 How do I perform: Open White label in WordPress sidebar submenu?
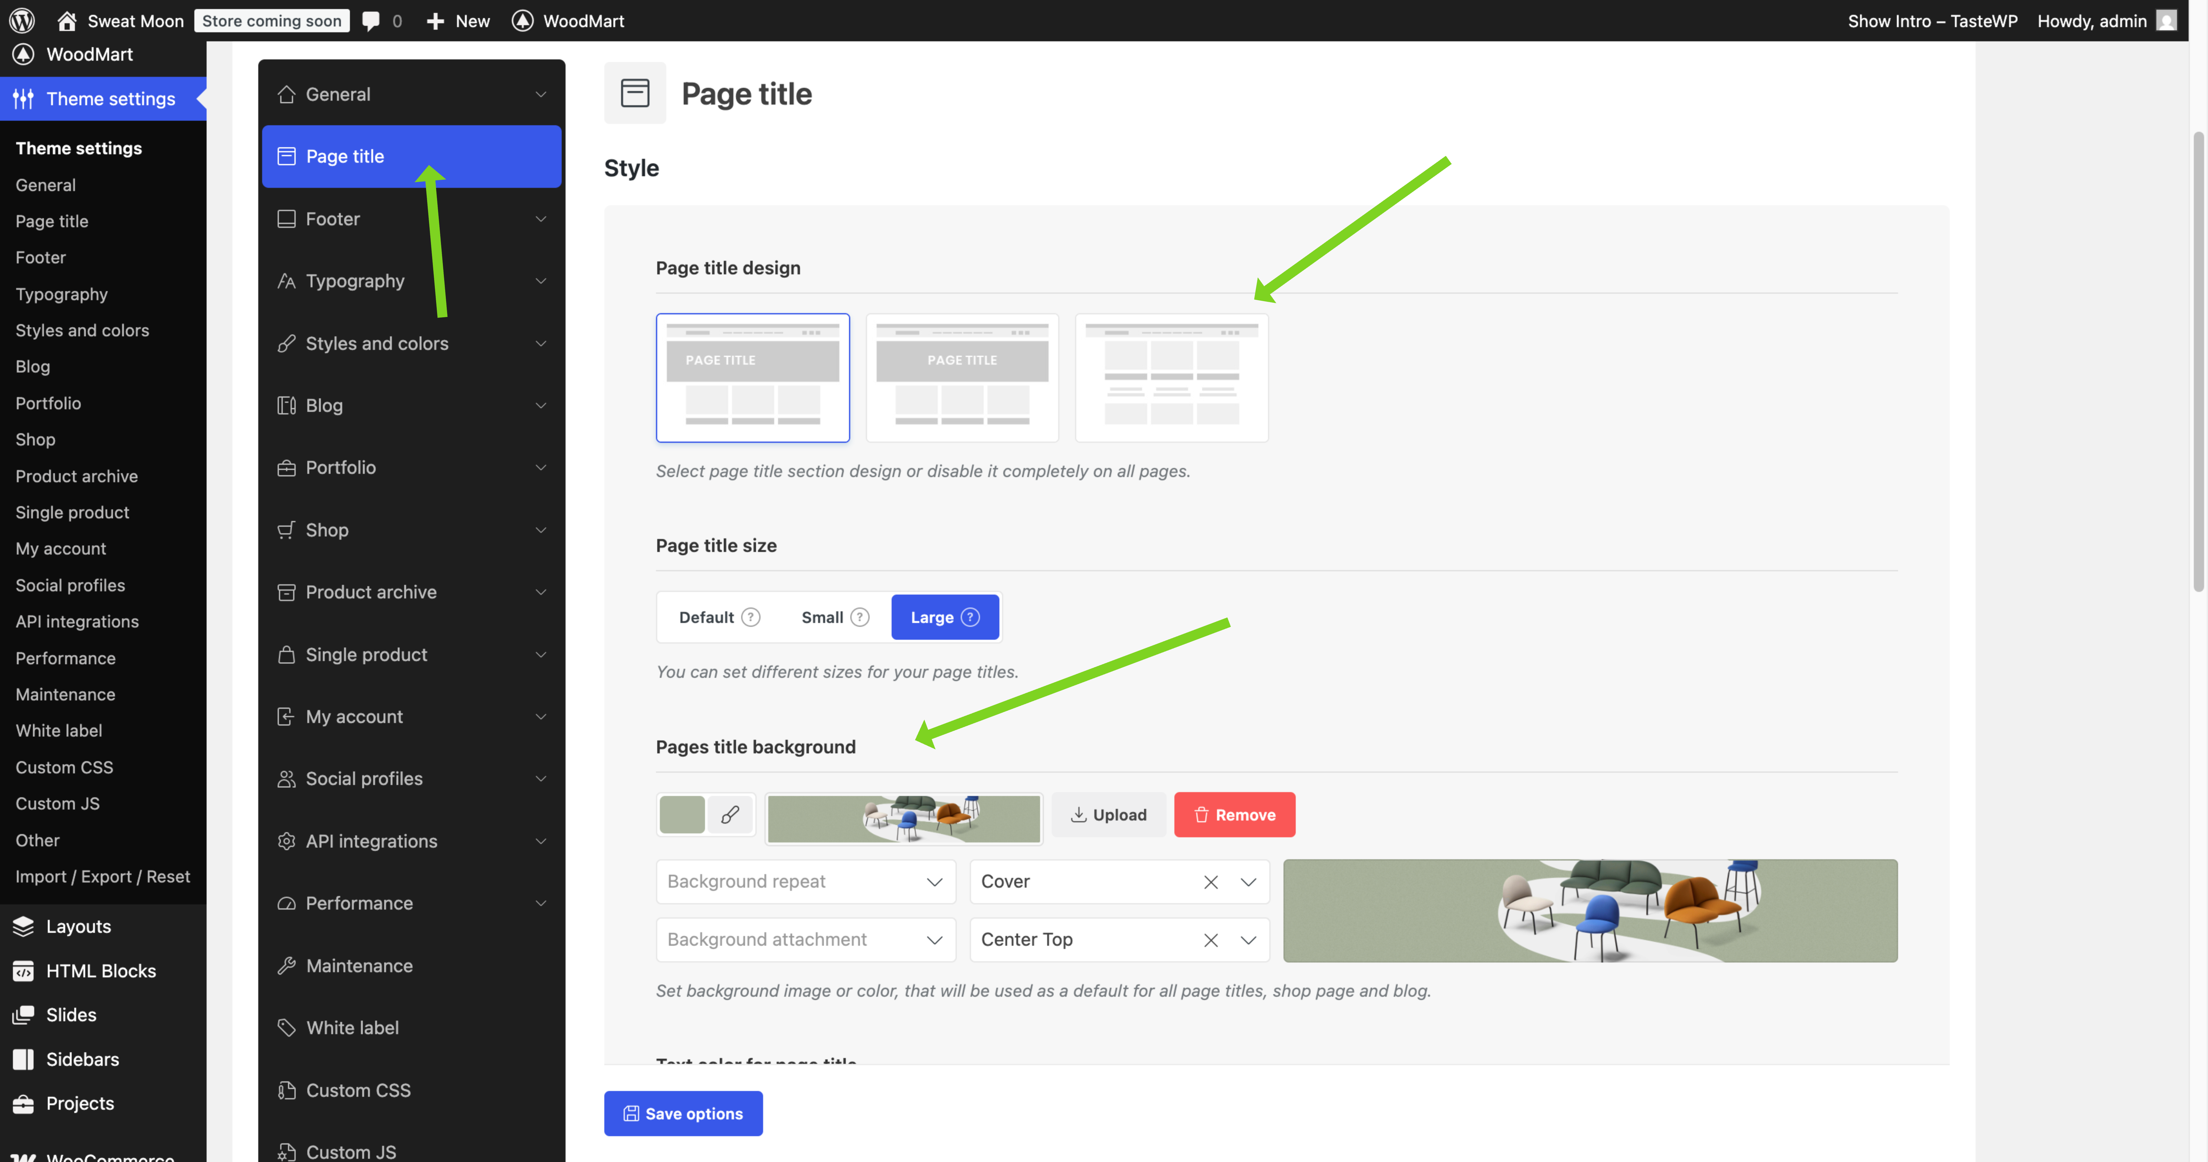pyautogui.click(x=59, y=731)
